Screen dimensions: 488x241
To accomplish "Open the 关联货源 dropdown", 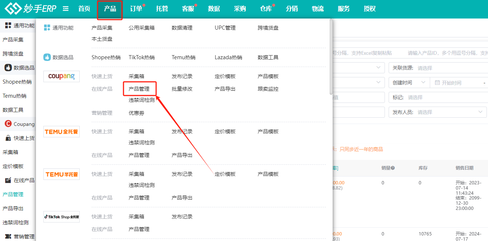I will (438, 68).
